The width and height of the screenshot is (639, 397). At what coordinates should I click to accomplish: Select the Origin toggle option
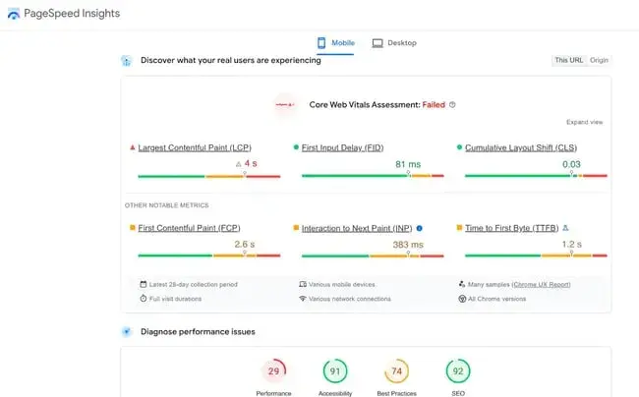pyautogui.click(x=599, y=60)
